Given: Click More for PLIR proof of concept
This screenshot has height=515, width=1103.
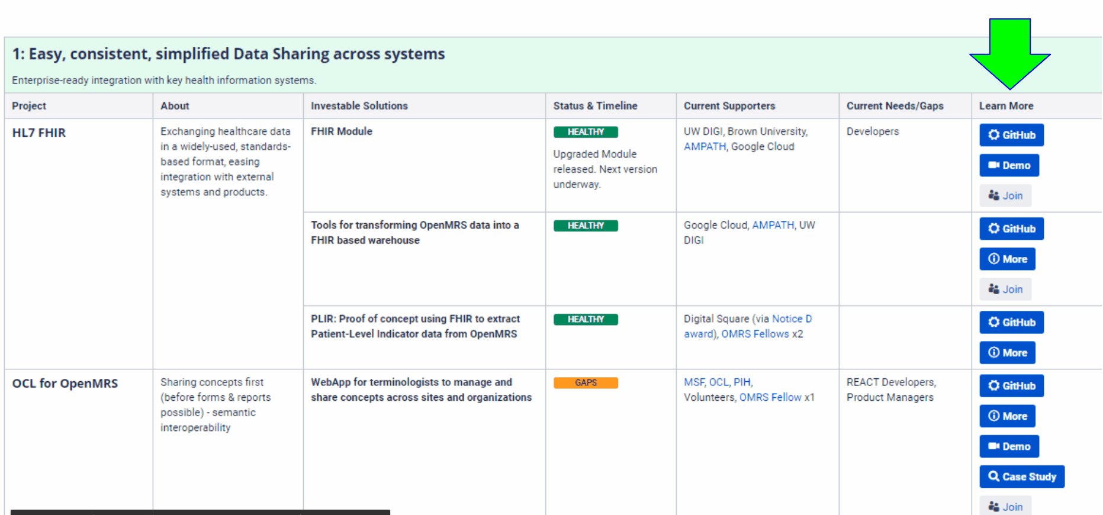Looking at the screenshot, I should tap(1007, 352).
